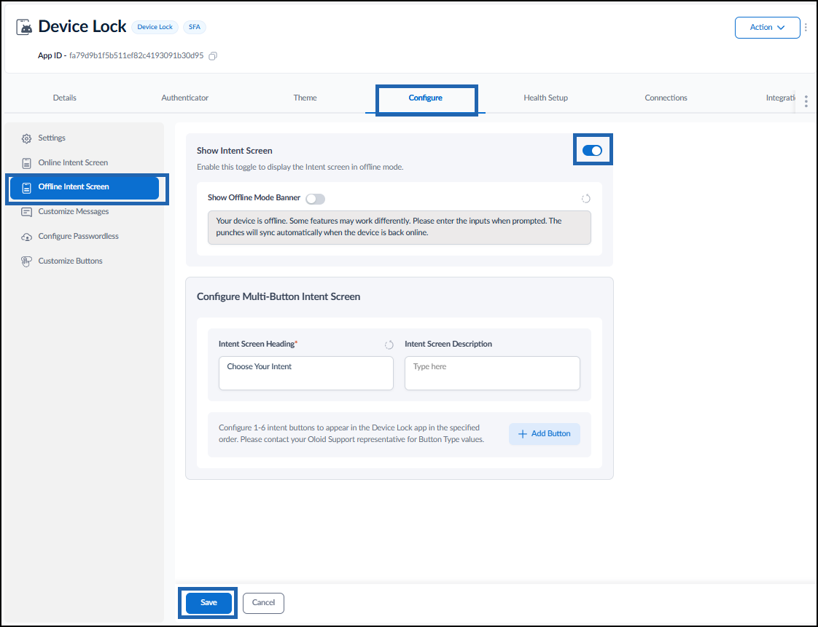The height and width of the screenshot is (627, 818).
Task: Click the Configure Multi-Button Intent Screen heading
Action: [278, 296]
